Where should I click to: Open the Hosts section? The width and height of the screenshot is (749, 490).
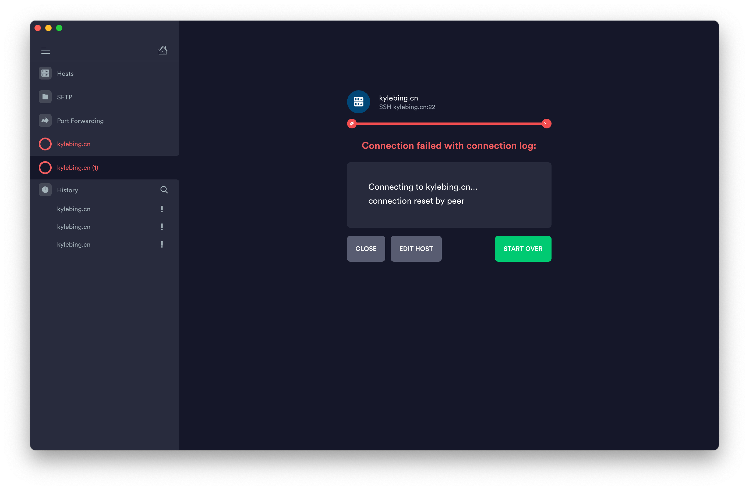point(65,74)
